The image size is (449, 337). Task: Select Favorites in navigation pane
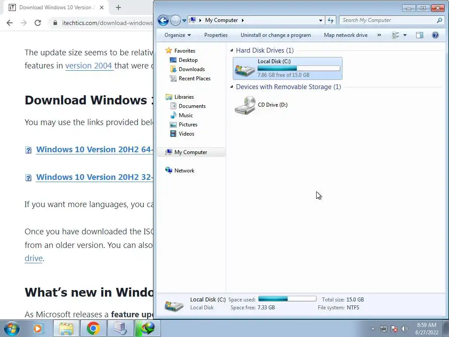(x=185, y=51)
